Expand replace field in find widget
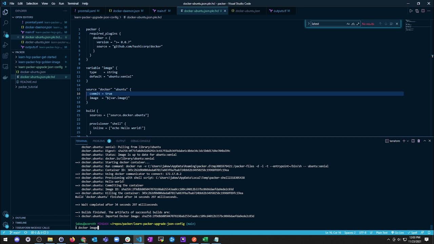Viewport: 434px width, 244px height. click(x=309, y=24)
